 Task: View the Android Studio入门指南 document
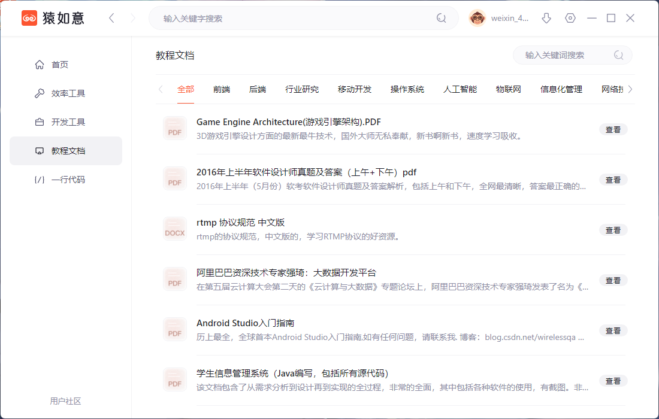click(x=613, y=330)
